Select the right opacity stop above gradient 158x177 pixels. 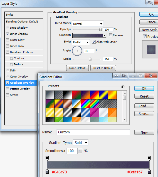tap(149, 158)
